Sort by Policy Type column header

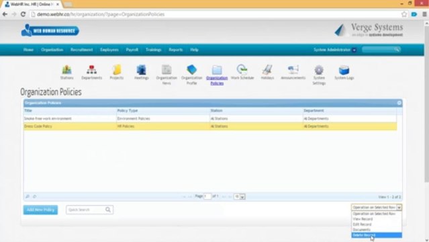point(162,110)
